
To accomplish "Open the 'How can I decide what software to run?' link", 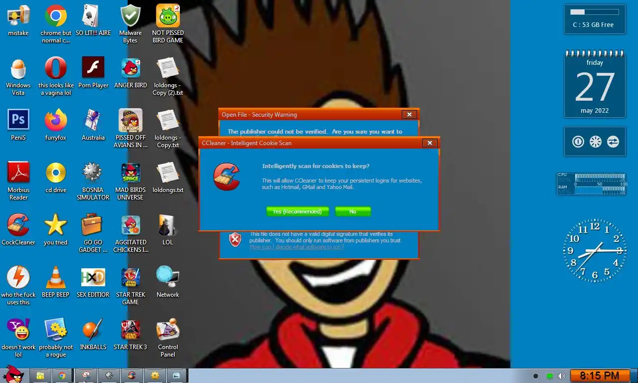I will click(x=297, y=247).
